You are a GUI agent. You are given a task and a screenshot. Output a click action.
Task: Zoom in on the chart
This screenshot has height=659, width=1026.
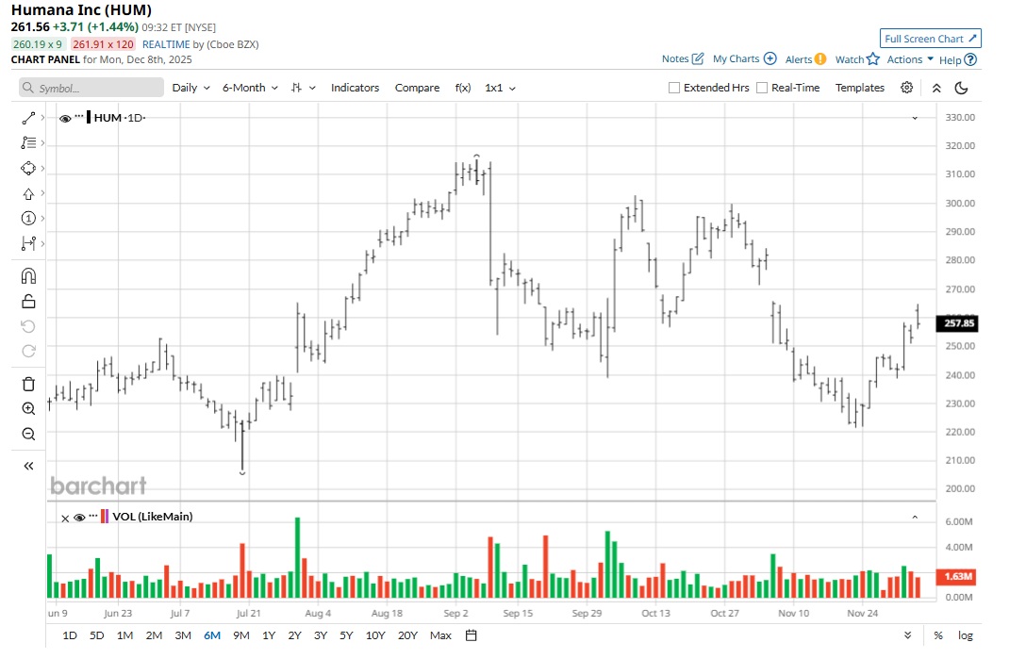click(28, 409)
